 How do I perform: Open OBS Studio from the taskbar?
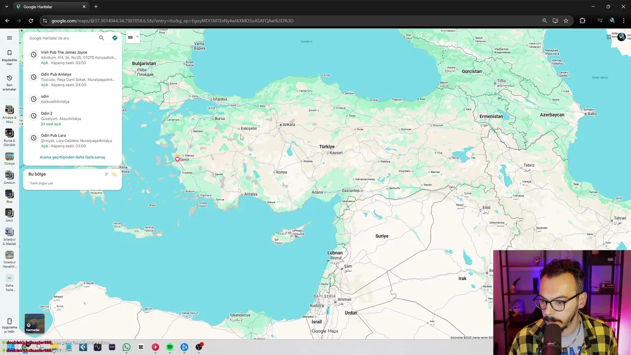(199, 347)
